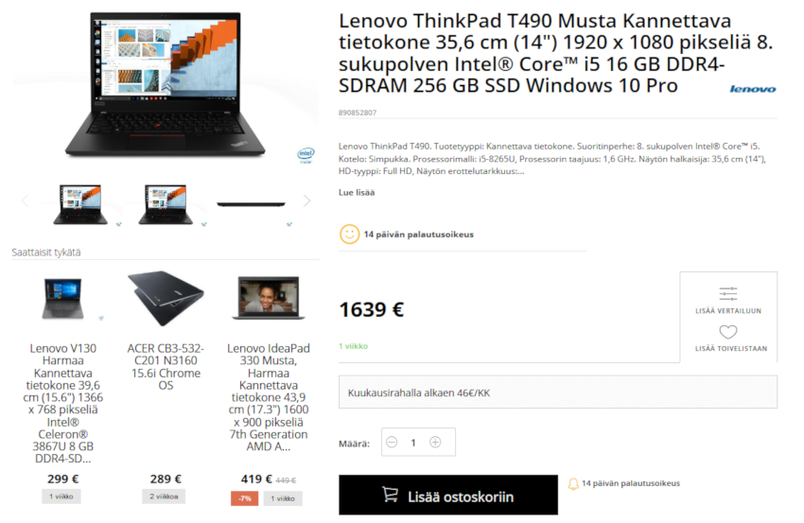
Task: Click the compare sliders icon Lisää vertailuun
Action: tap(728, 294)
